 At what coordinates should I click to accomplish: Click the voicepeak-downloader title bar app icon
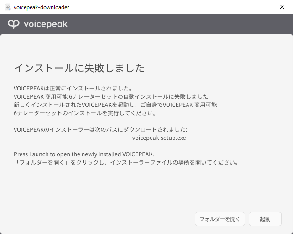8,7
